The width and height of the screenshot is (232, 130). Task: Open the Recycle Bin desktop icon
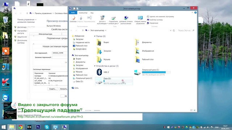pos(5,21)
